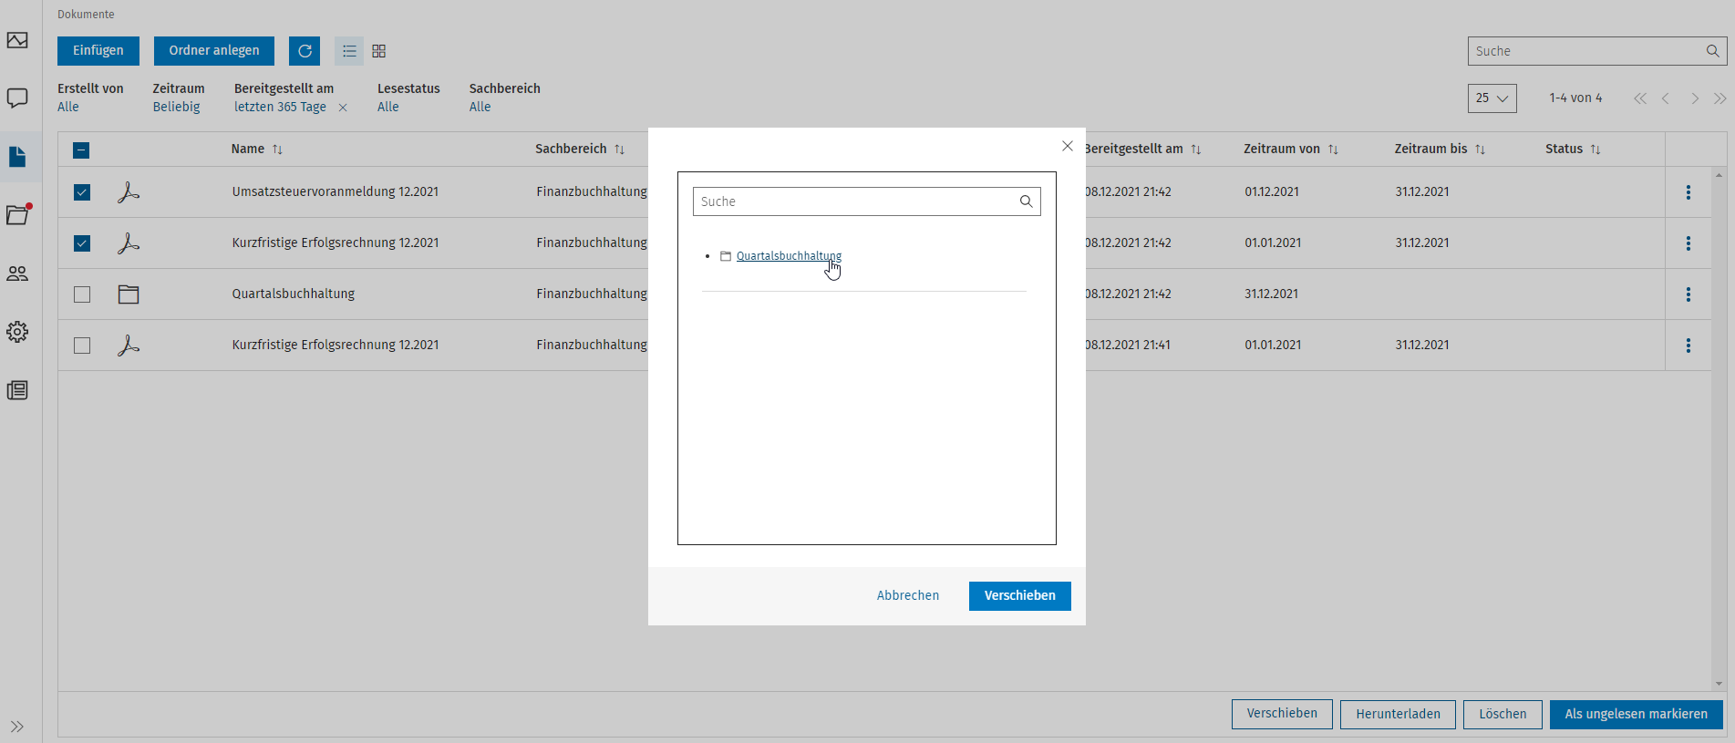
Task: Click the search magnifier in top search bar
Action: [x=1712, y=51]
